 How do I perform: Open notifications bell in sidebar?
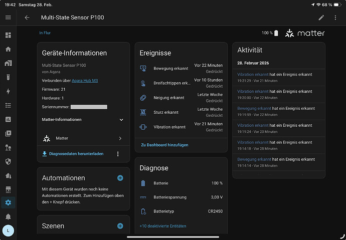click(8, 217)
